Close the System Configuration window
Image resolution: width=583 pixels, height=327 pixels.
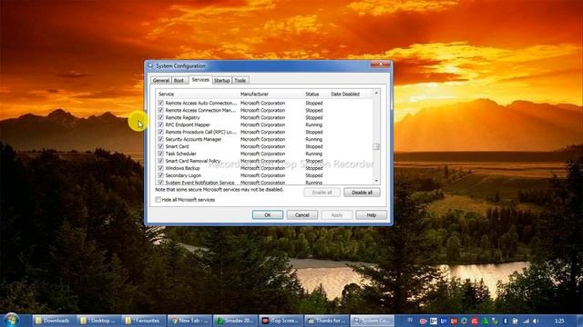381,64
